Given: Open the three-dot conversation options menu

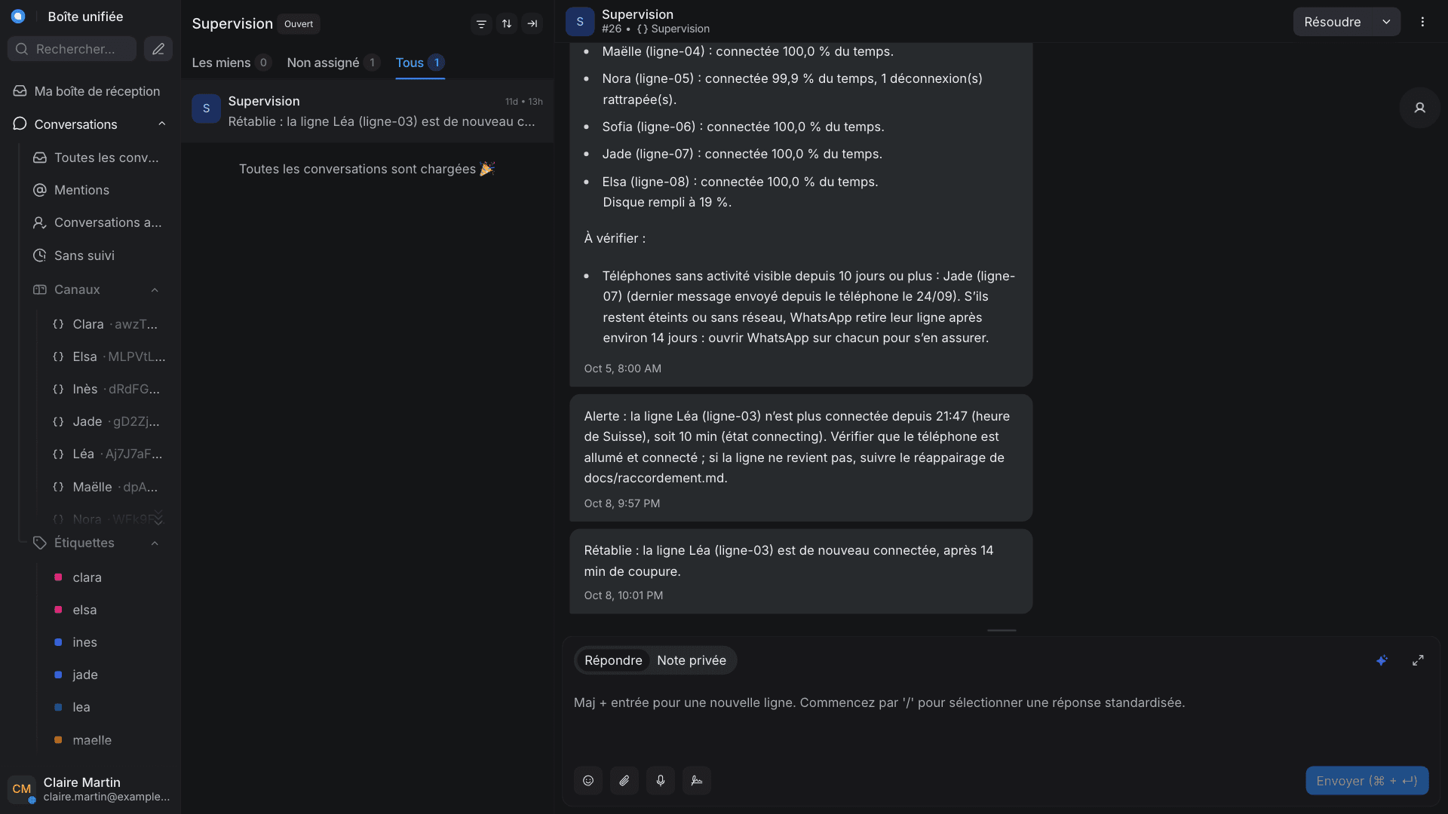Looking at the screenshot, I should pos(1422,22).
